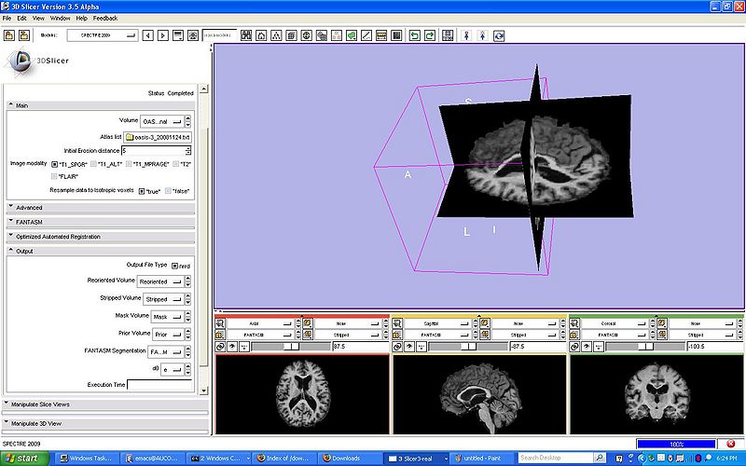Image resolution: width=746 pixels, height=466 pixels.
Task: Toggle Coronal slice visibility eye icon
Action: click(587, 347)
